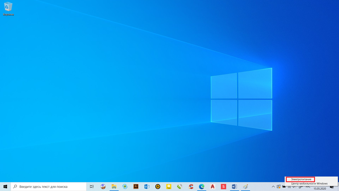Launch Paint from the taskbar
Image resolution: width=339 pixels, height=191 pixels.
click(245, 187)
